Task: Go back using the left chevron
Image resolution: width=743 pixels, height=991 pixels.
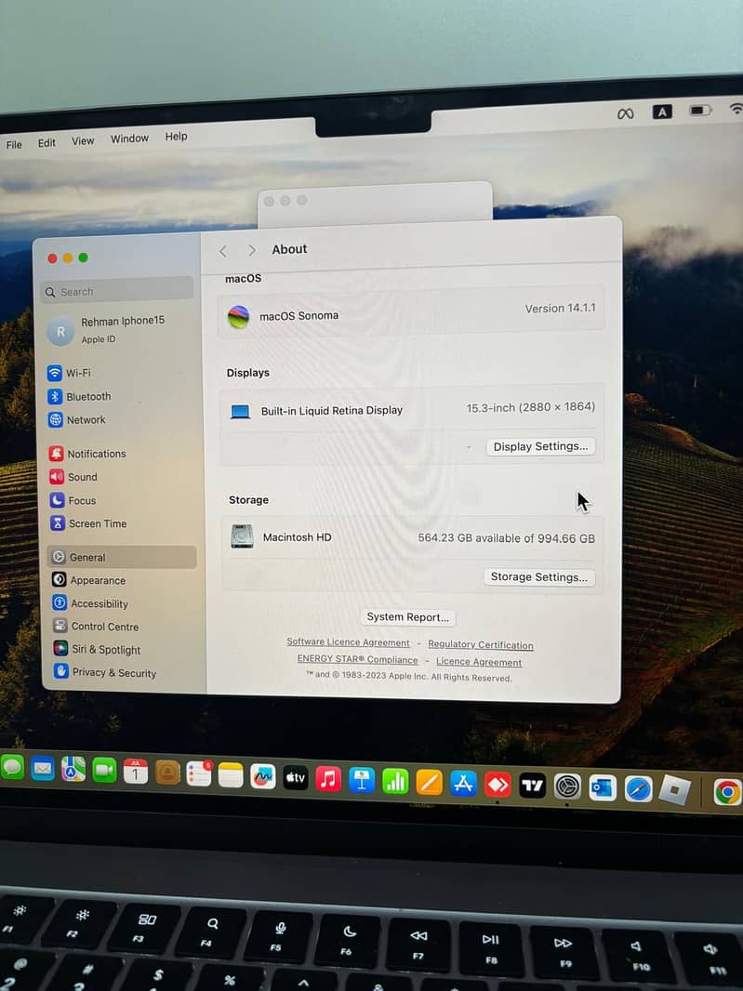Action: tap(223, 252)
